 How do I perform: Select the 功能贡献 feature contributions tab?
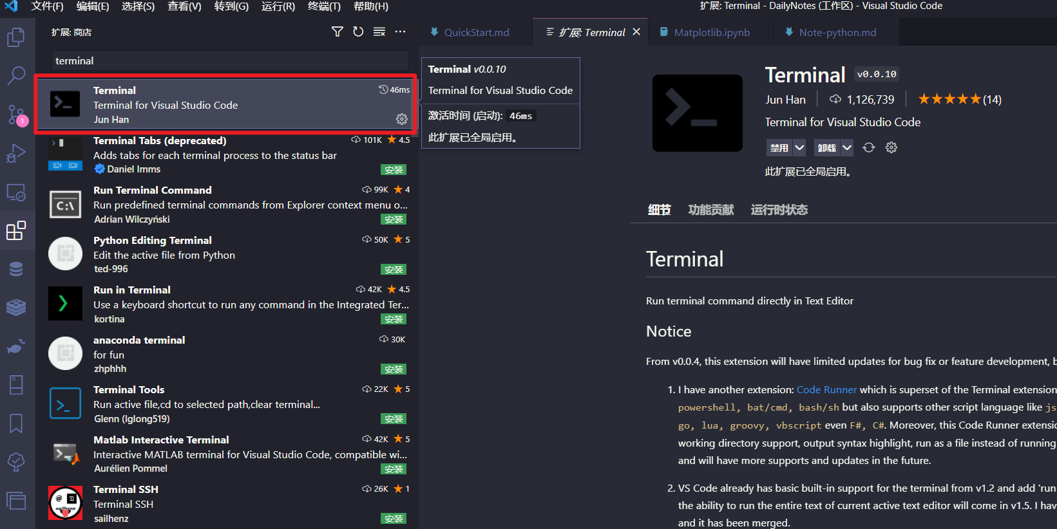(711, 210)
